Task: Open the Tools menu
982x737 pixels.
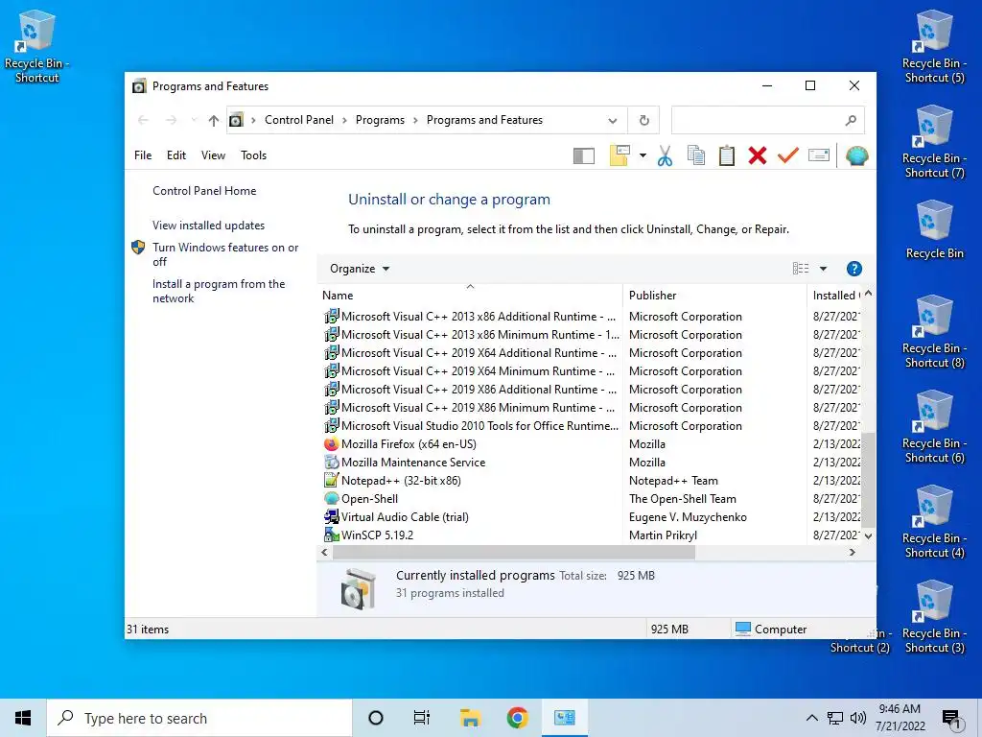Action: click(x=253, y=155)
